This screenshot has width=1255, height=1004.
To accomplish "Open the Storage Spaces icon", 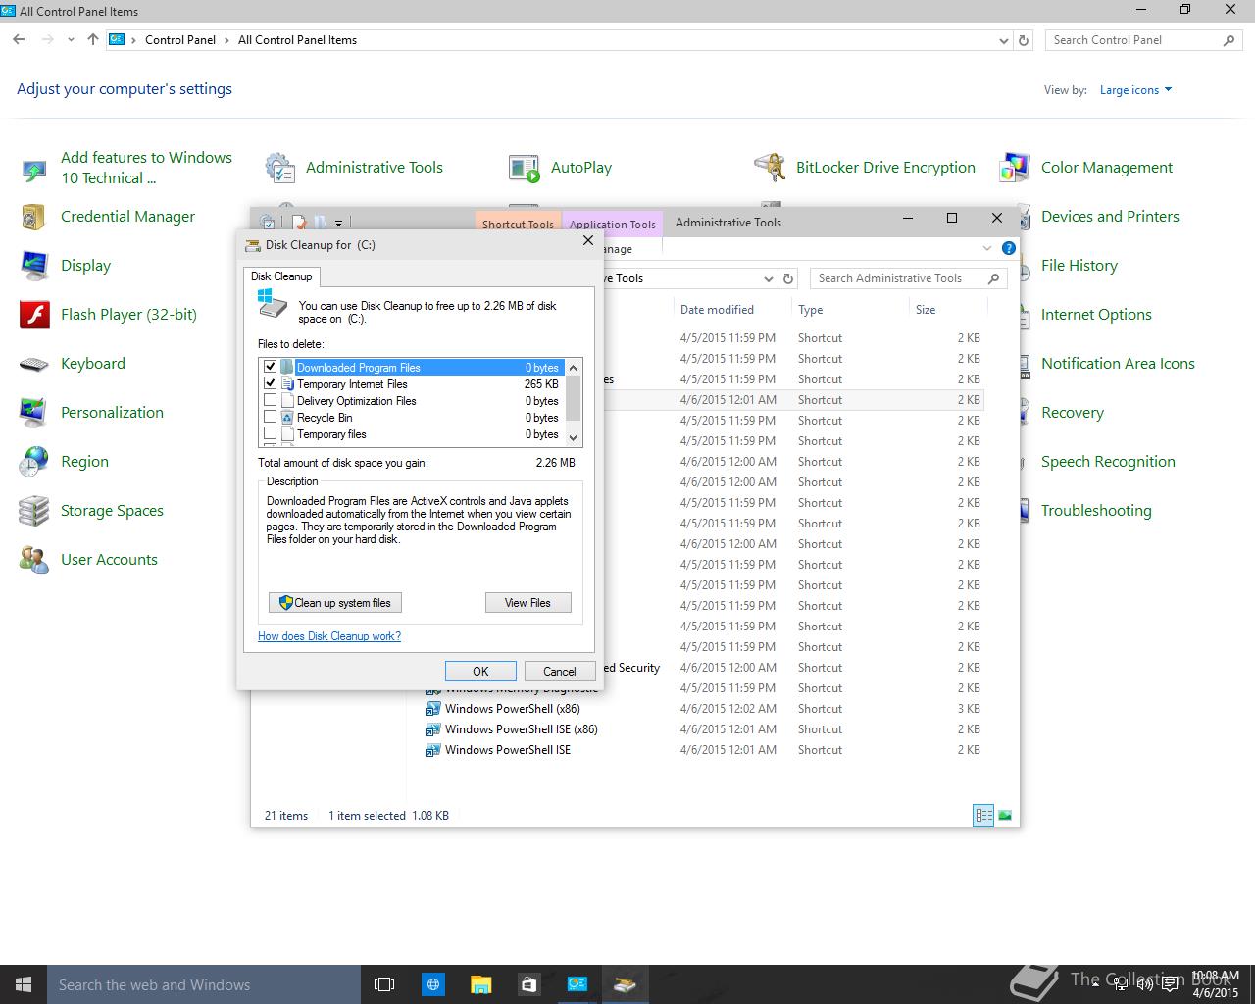I will pos(34,511).
